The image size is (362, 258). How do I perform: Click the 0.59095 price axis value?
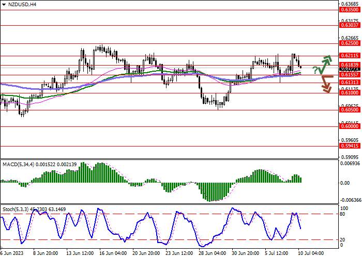pos(351,157)
